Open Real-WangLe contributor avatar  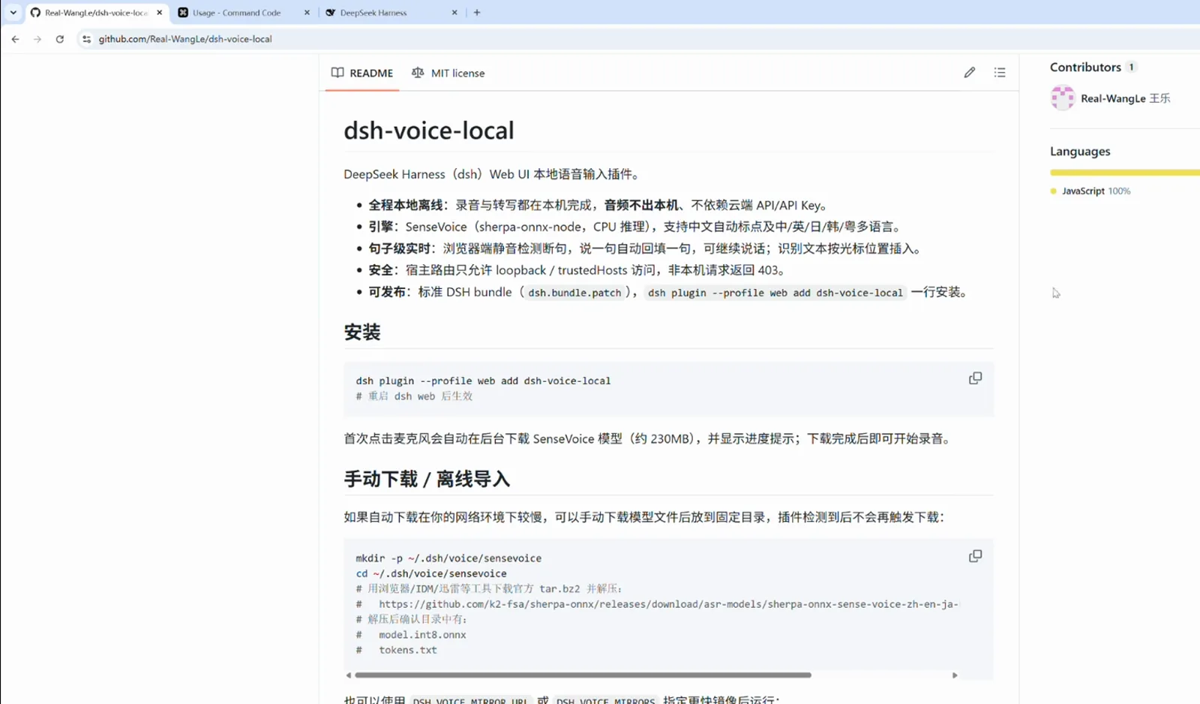1063,98
